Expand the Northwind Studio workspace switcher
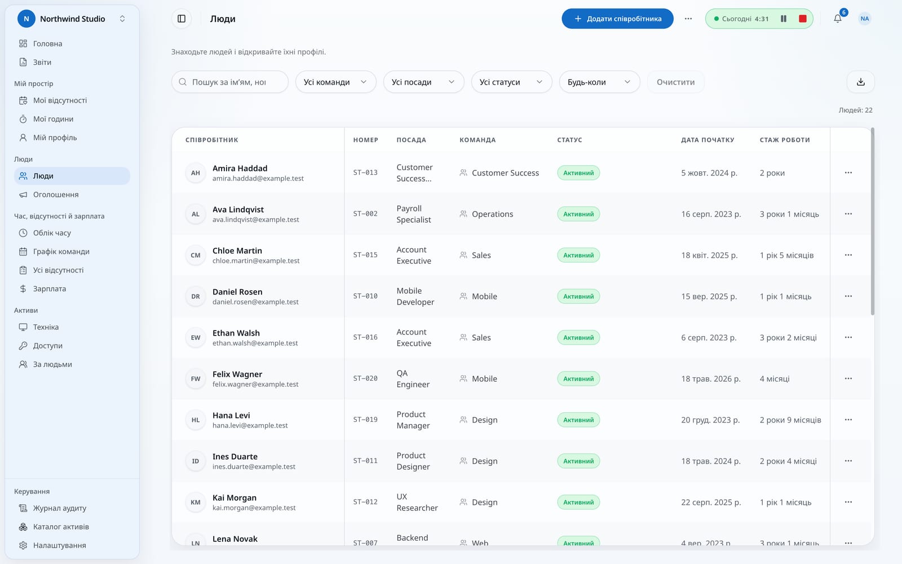Image resolution: width=902 pixels, height=564 pixels. point(72,19)
